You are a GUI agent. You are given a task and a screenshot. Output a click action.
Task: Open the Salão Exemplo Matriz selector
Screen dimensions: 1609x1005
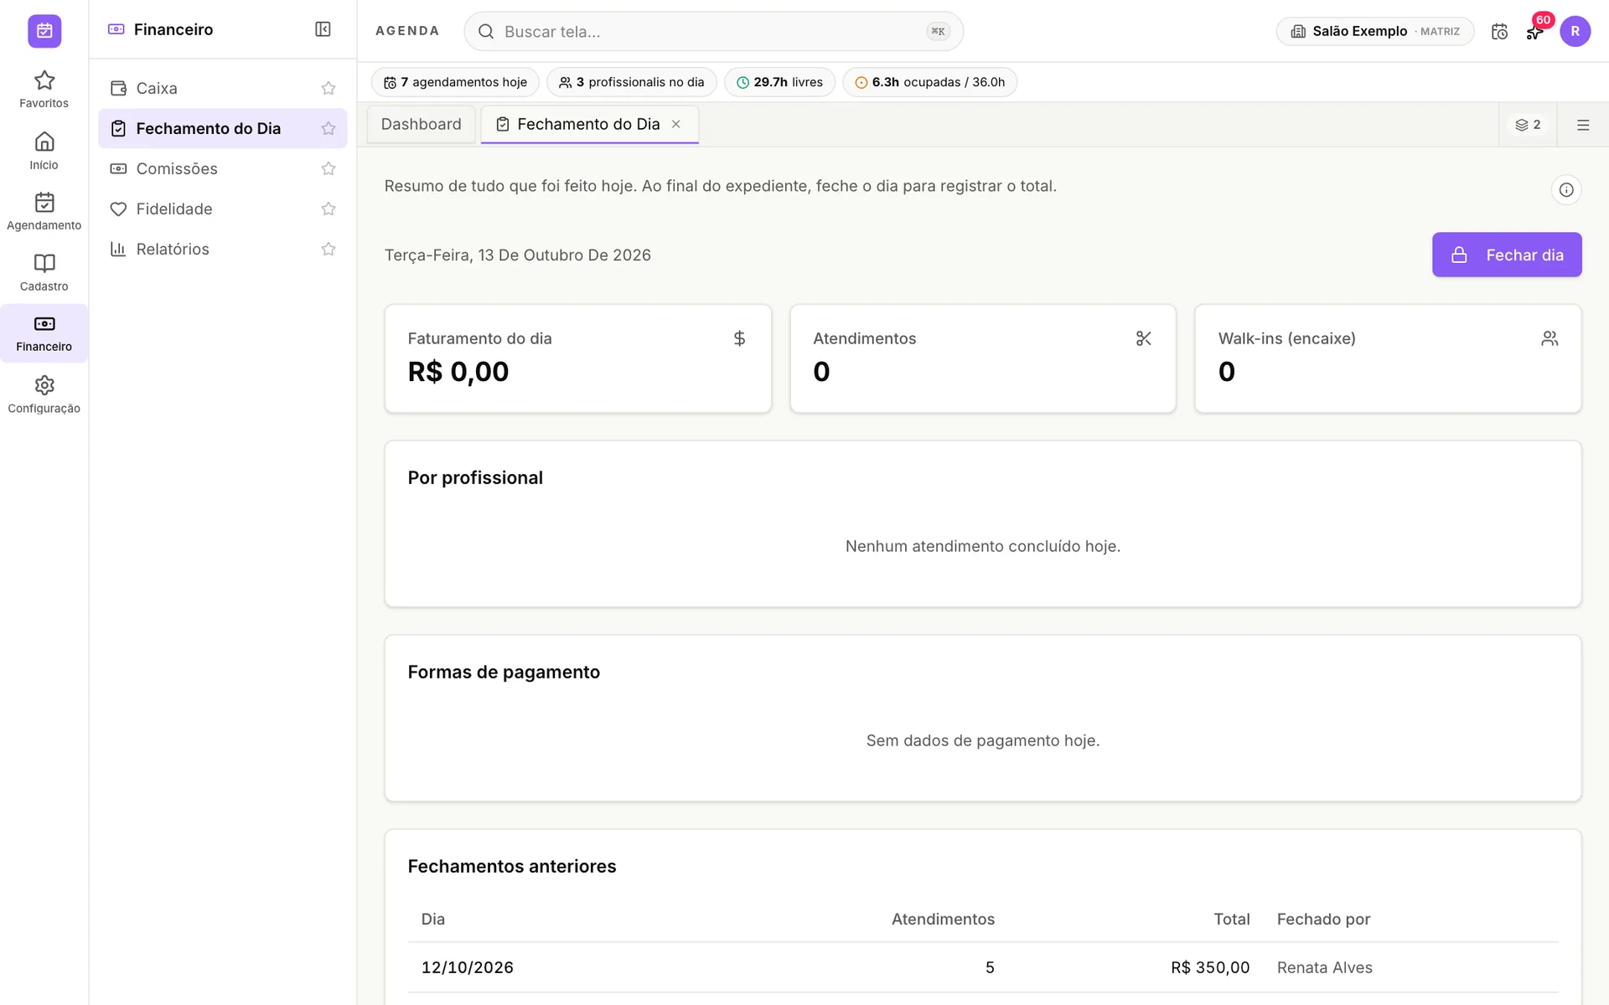tap(1375, 31)
